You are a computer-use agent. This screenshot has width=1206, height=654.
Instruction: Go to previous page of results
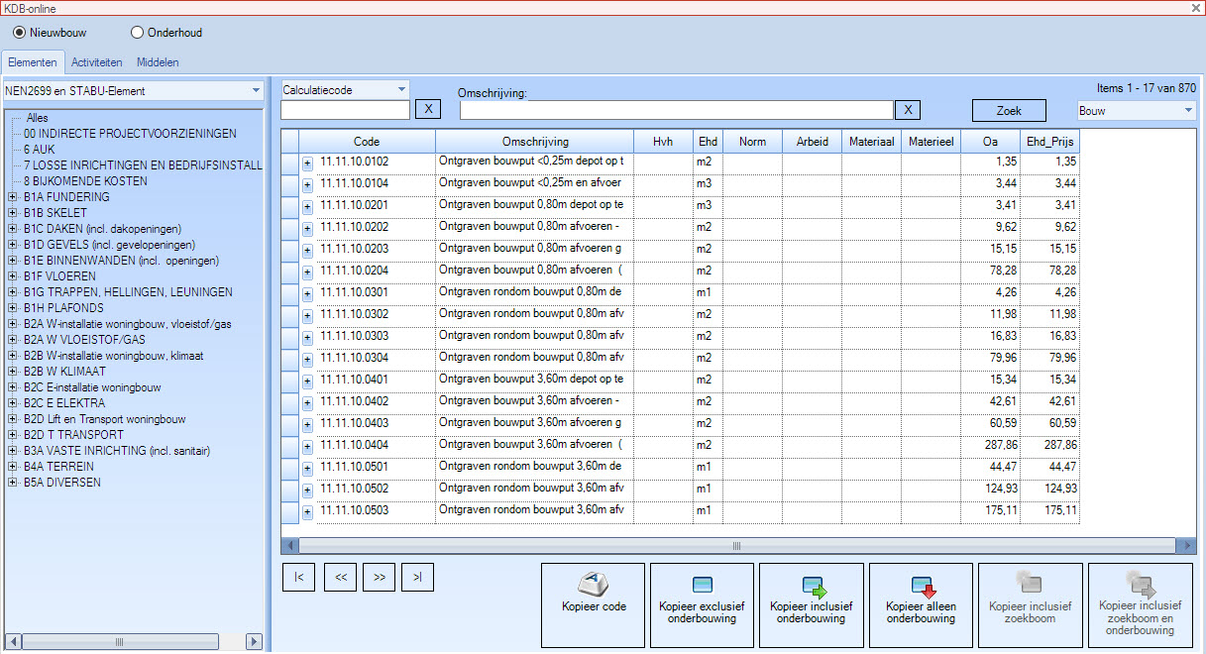point(339,577)
